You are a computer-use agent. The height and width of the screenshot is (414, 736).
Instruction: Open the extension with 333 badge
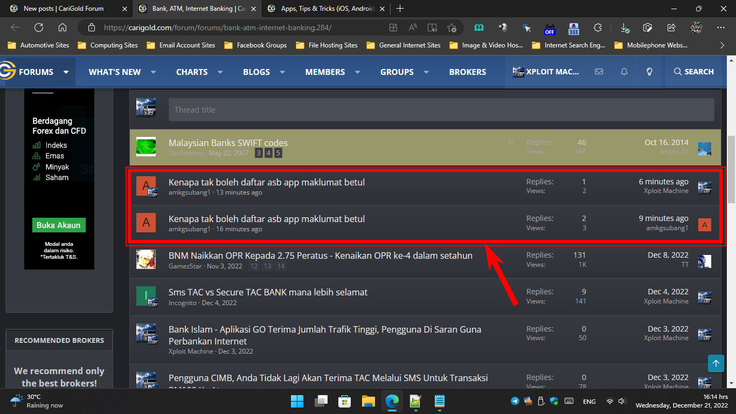pos(573,29)
